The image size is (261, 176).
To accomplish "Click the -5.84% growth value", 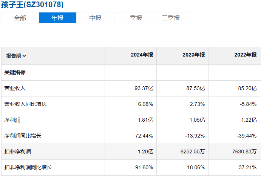I will tap(248, 104).
